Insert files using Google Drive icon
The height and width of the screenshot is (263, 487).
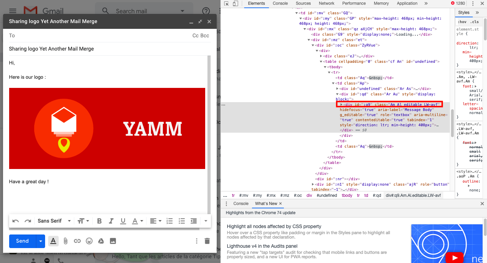tap(101, 241)
